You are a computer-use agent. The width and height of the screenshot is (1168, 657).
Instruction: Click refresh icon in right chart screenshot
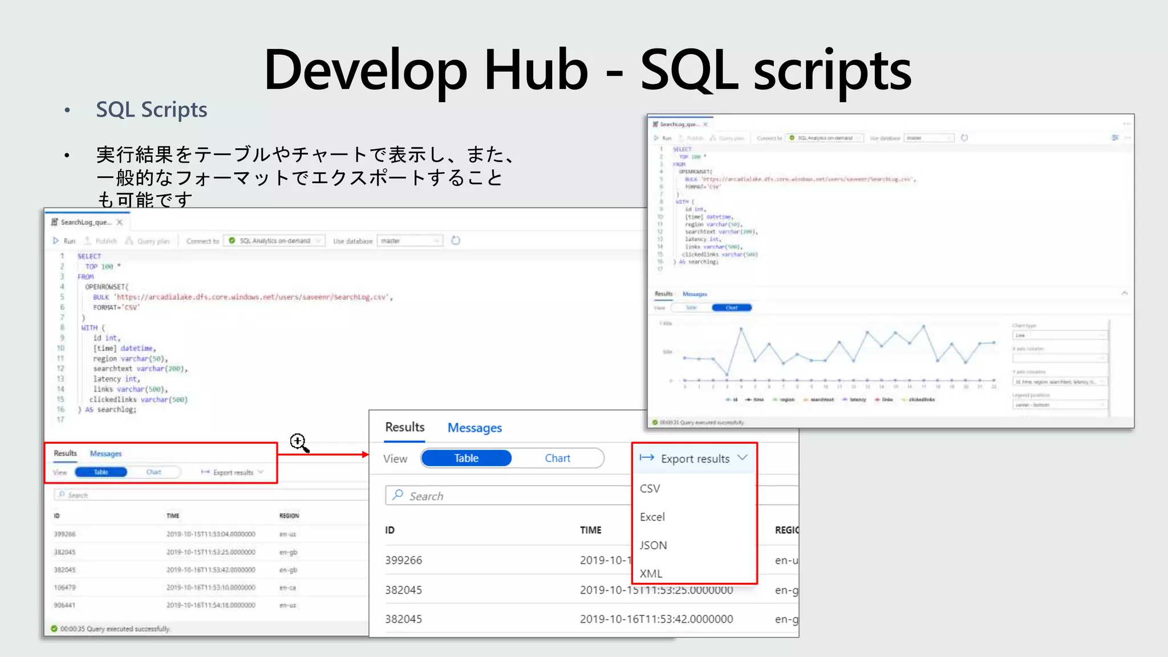(964, 137)
